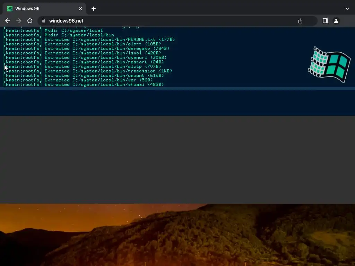Click the 'bin/alert (105B)' log line
This screenshot has width=355, height=266.
[82, 44]
